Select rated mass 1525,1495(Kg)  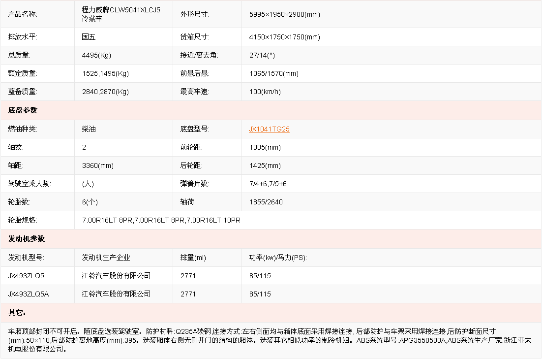[x=105, y=73]
